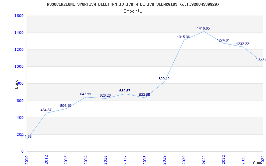266x166 pixels.
Task: Click the data label 1274.81
Action: 223,40
